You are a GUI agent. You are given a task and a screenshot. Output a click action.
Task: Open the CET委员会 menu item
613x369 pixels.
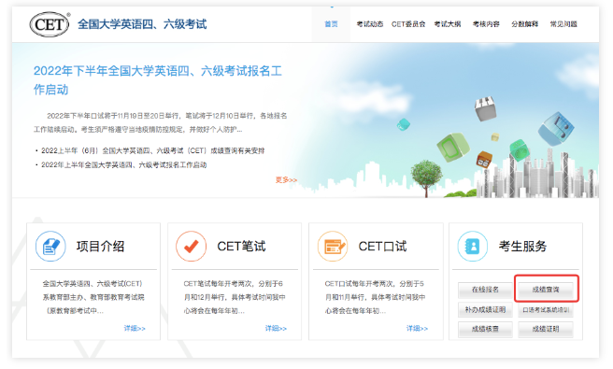click(x=408, y=24)
